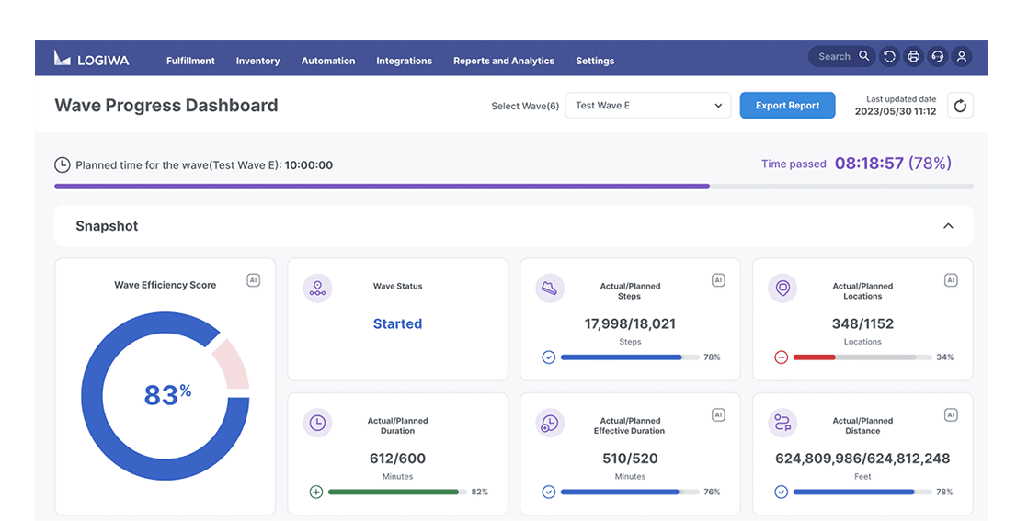Open the support headset icon
Image resolution: width=1028 pixels, height=521 pixels.
(937, 57)
